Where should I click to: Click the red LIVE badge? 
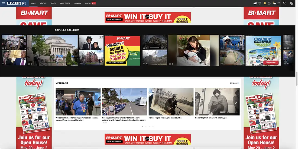click(94, 3)
